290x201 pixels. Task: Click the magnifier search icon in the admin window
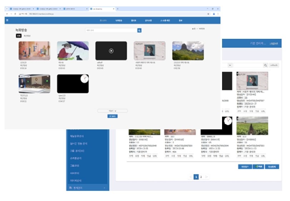(x=265, y=65)
